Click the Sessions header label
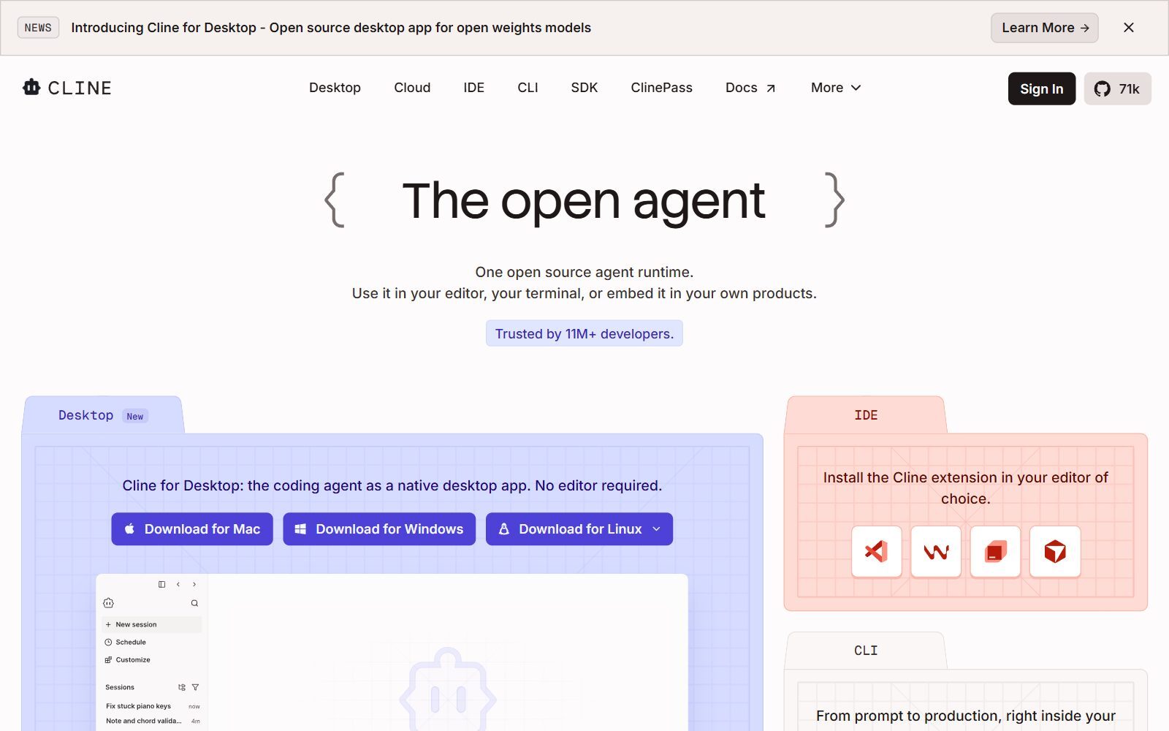1169x731 pixels. click(120, 687)
